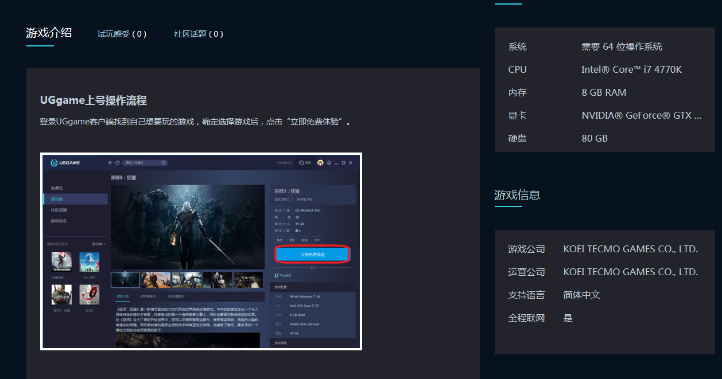This screenshot has width=722, height=379.
Task: Click the 游戏信息 section heading
Action: [517, 194]
